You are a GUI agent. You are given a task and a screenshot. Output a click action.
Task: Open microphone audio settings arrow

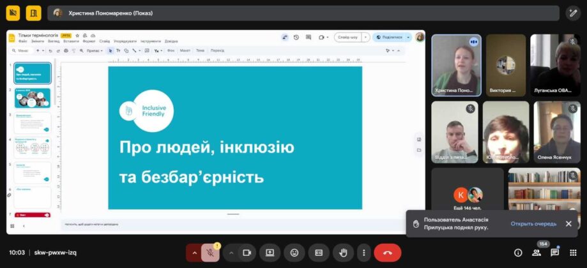coord(194,252)
